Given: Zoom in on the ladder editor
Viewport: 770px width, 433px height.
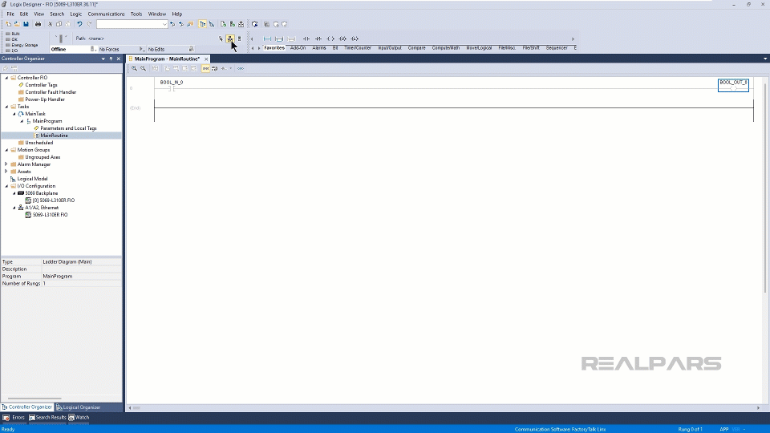Looking at the screenshot, I should (134, 69).
